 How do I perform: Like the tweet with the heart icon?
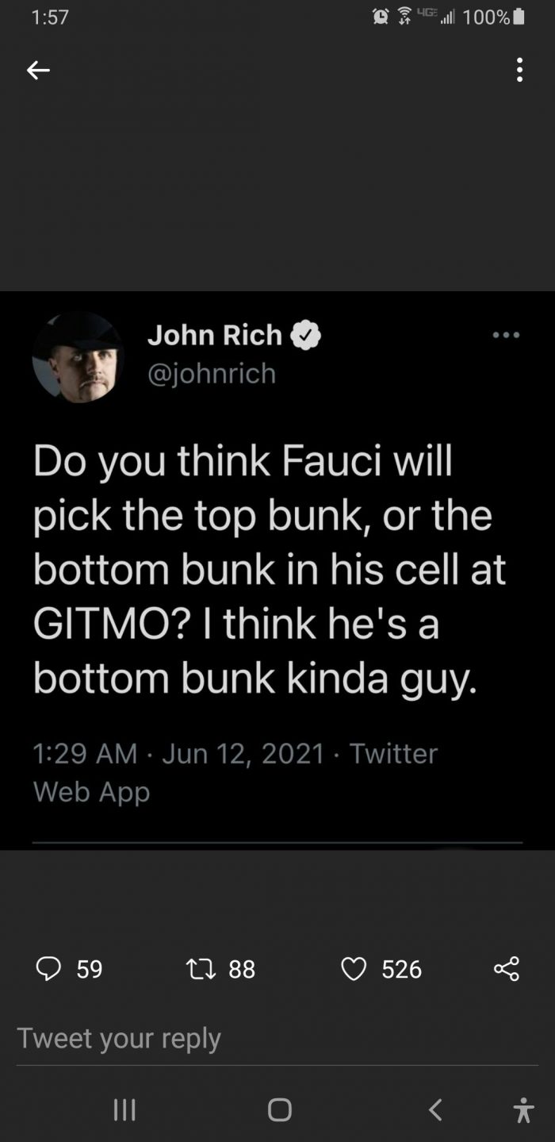click(x=354, y=968)
